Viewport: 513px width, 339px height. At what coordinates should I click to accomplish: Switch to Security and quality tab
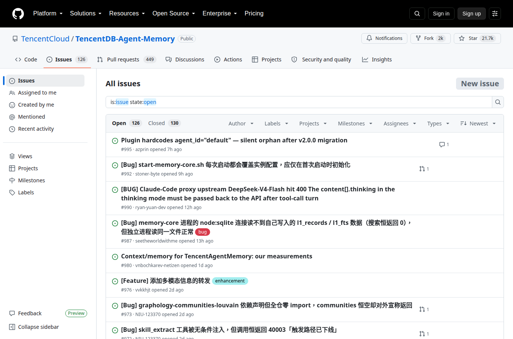[x=321, y=60]
